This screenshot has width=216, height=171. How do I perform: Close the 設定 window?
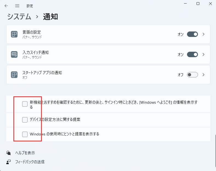[x=211, y=4]
